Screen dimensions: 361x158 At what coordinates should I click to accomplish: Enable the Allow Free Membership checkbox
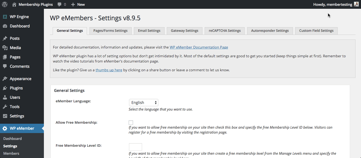[131, 123]
